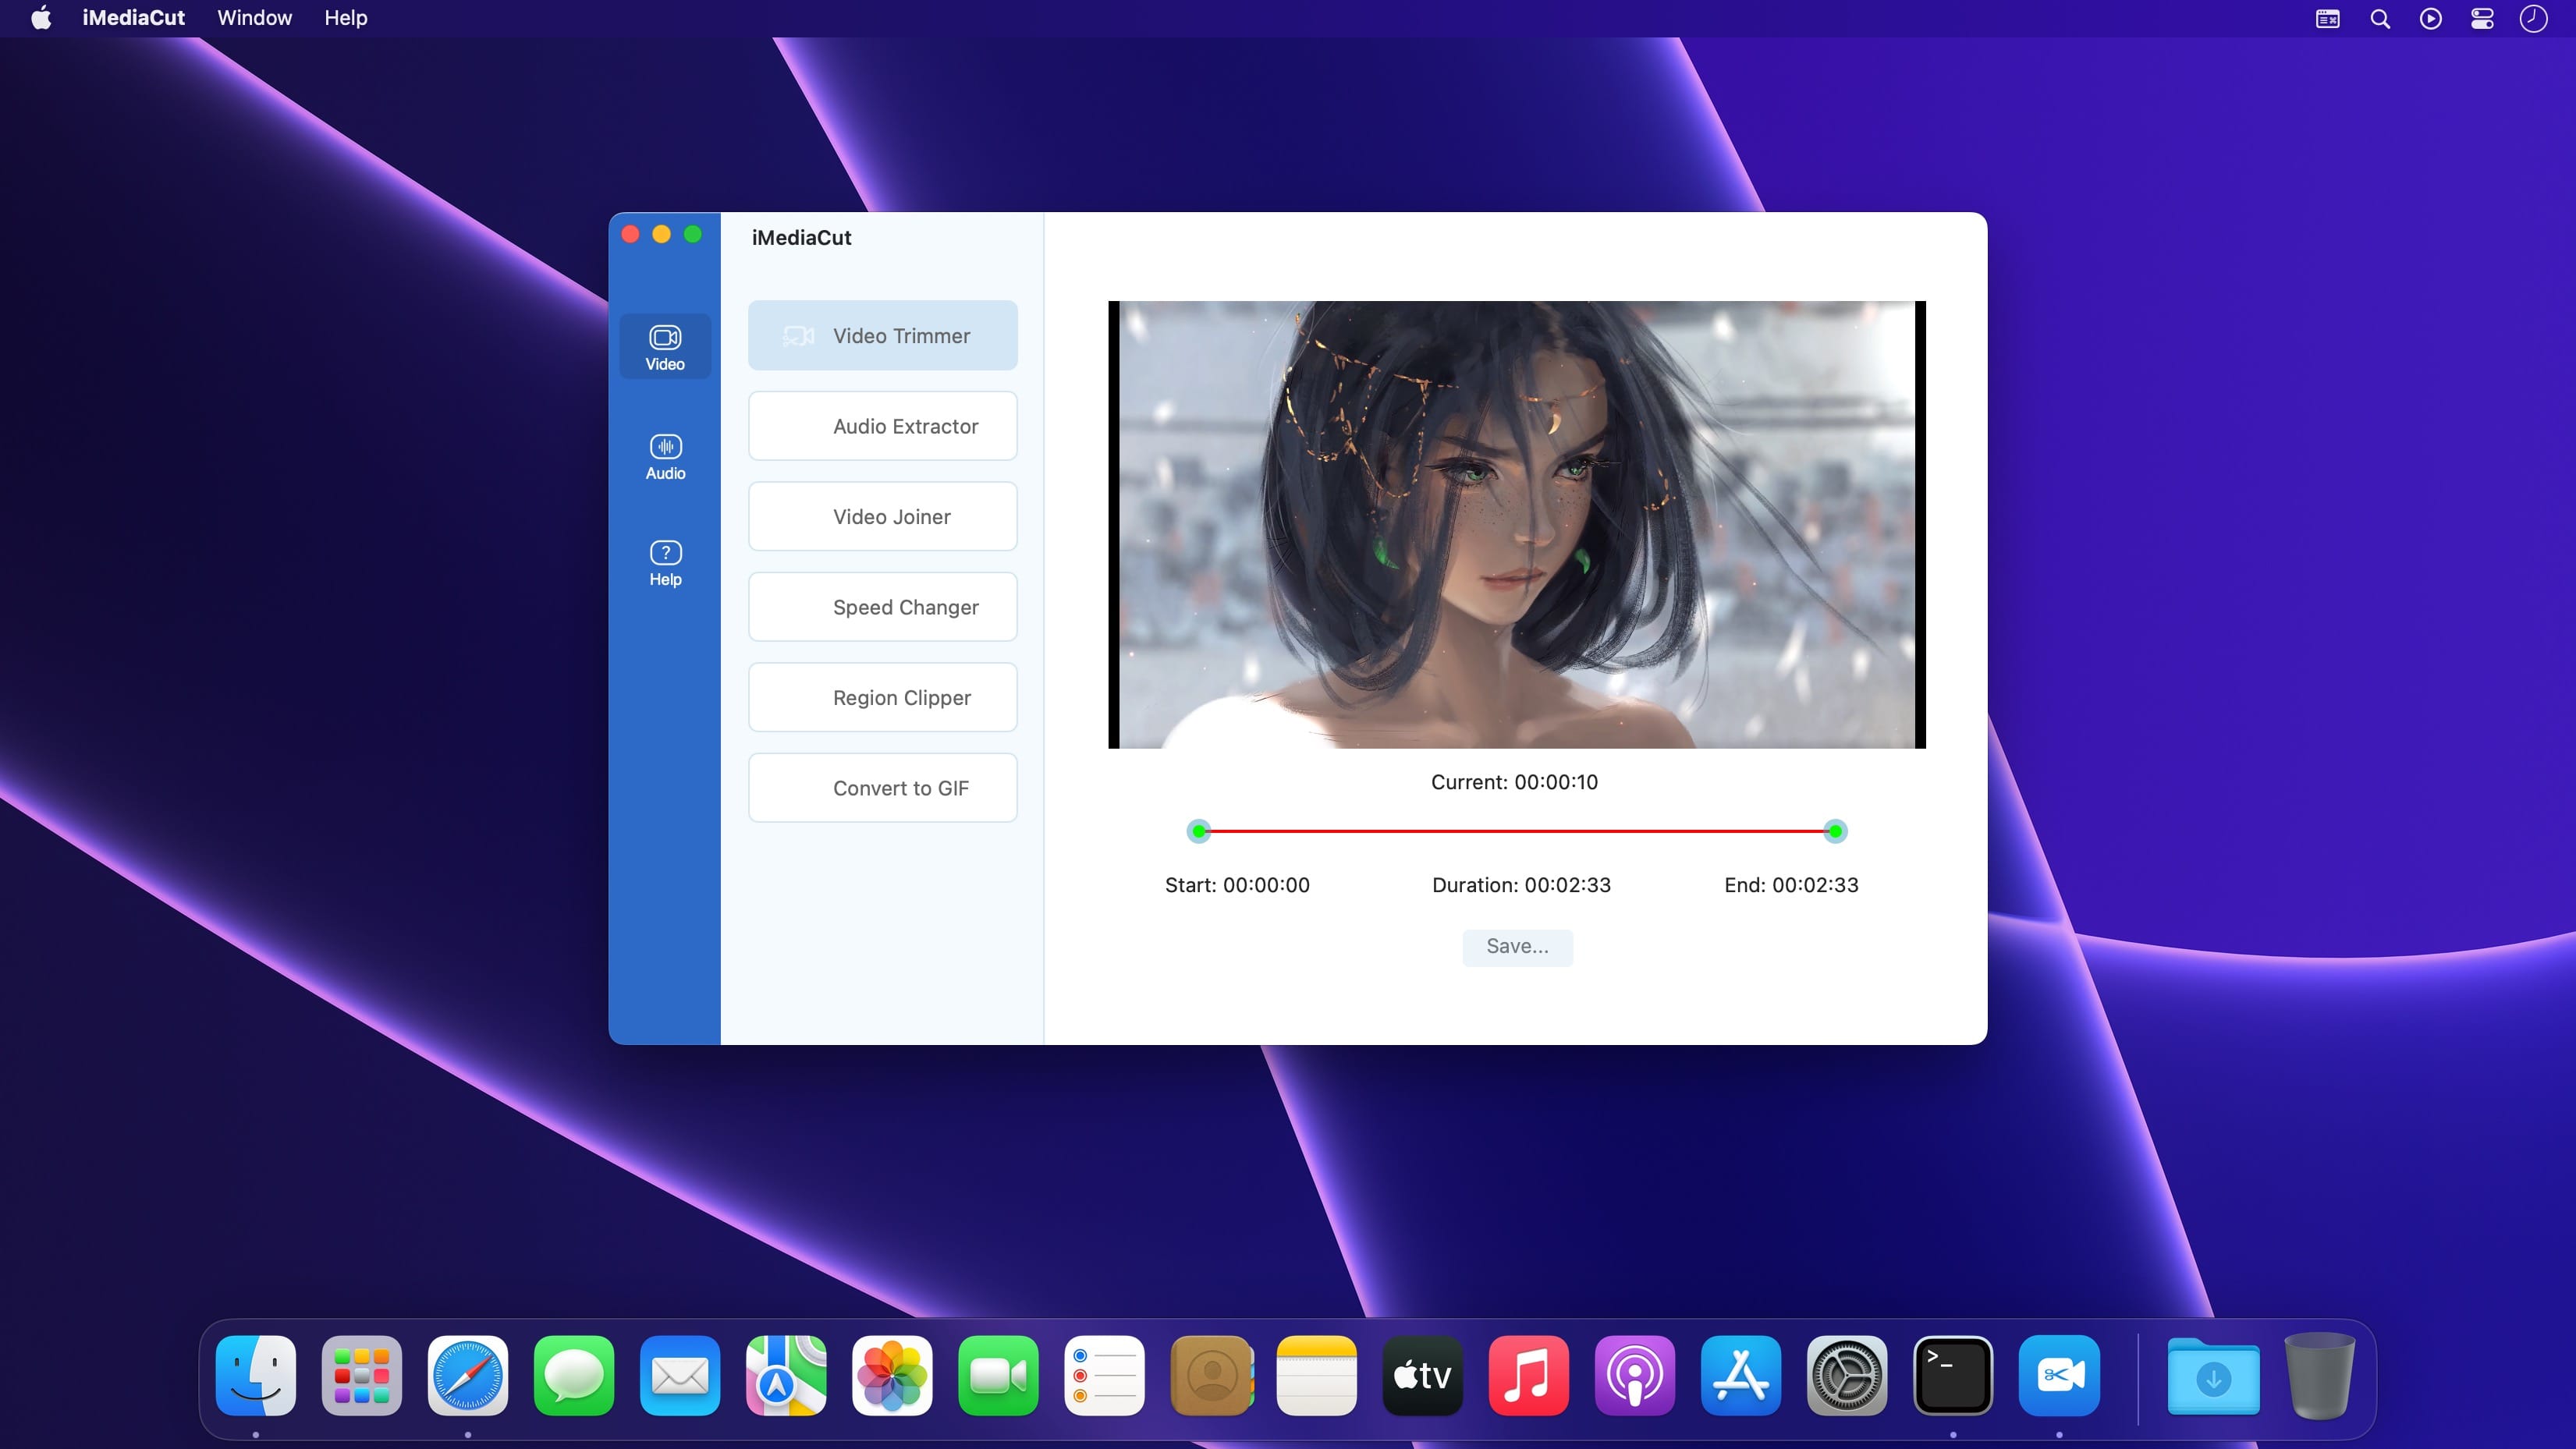
Task: Switch to the Audio sidebar section
Action: click(665, 456)
